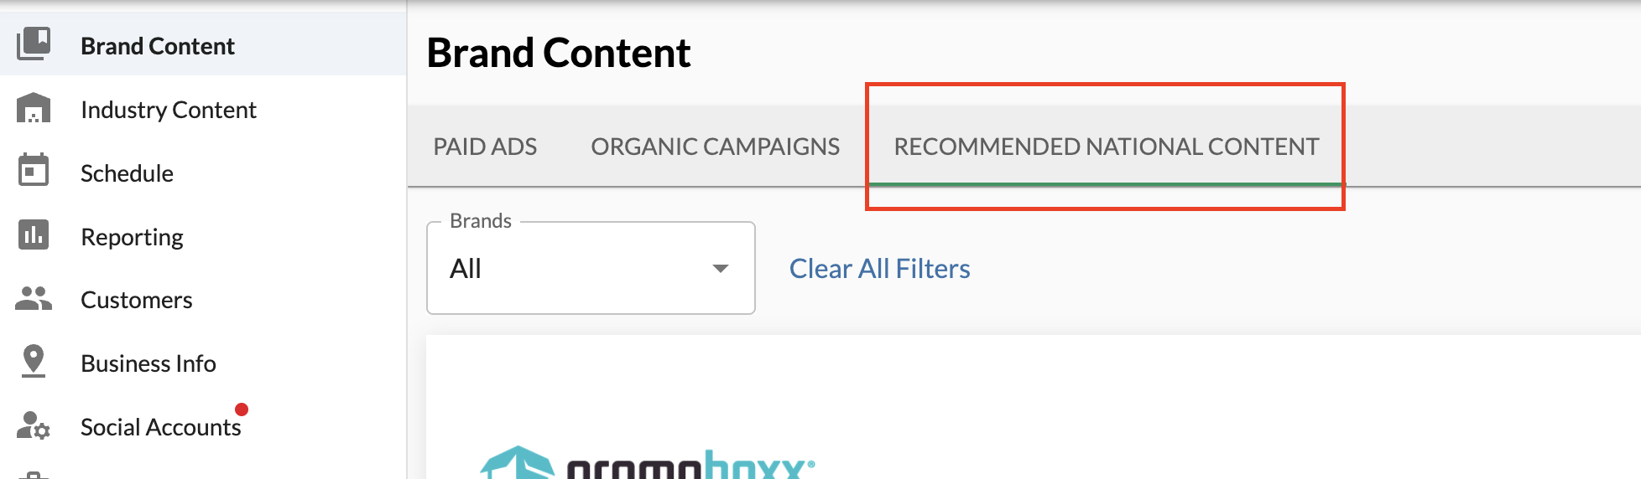The height and width of the screenshot is (479, 1641).
Task: Click the red notification dot on Social Accounts
Action: tap(242, 409)
